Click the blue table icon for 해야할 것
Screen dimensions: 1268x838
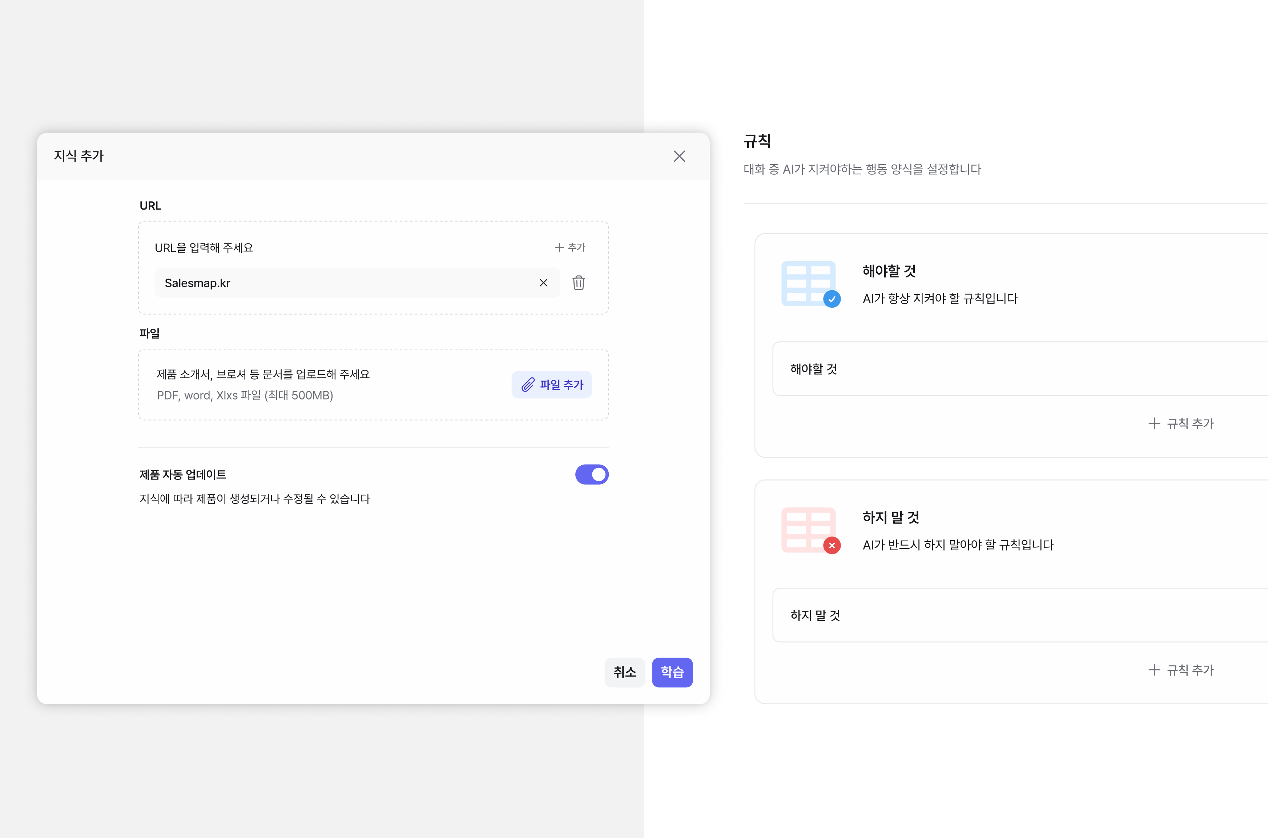[x=810, y=284]
